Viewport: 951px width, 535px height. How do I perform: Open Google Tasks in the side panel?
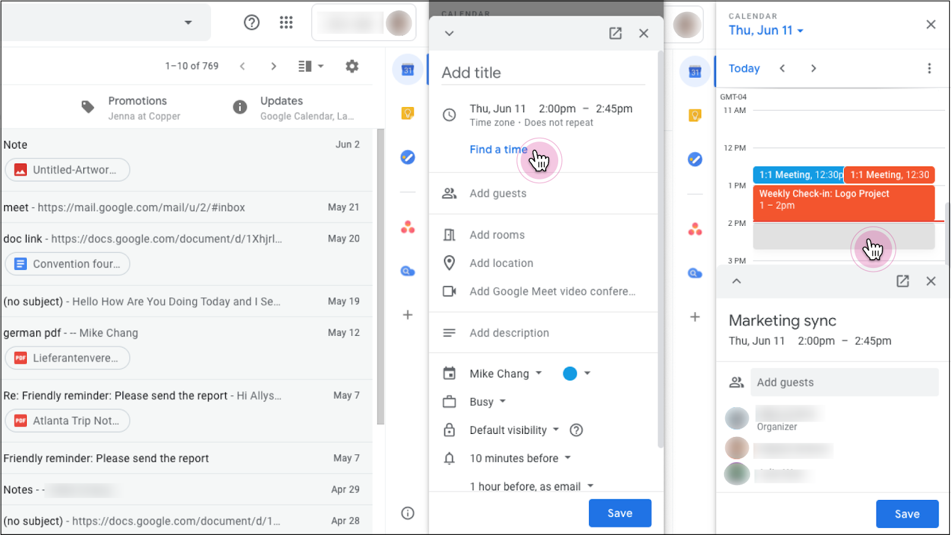coord(408,157)
